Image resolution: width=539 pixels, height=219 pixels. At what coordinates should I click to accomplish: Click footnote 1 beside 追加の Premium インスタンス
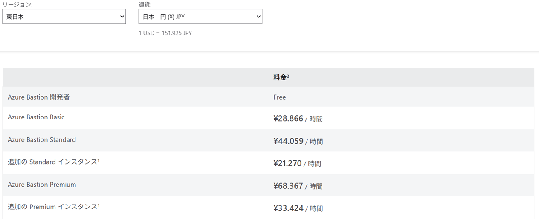[99, 205]
